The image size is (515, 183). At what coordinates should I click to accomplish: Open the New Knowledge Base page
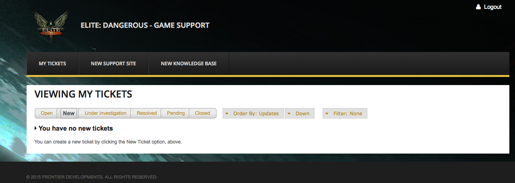pos(189,63)
